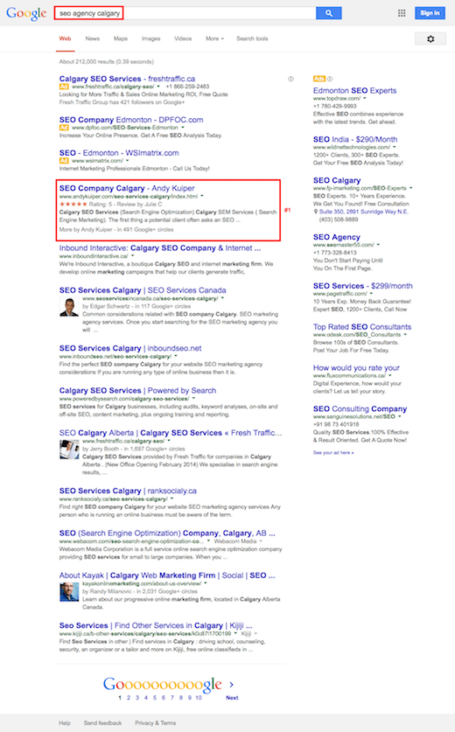Click the next-page arrow beside Goooogle logo
Viewport: 455px width, 732px height.
[231, 685]
